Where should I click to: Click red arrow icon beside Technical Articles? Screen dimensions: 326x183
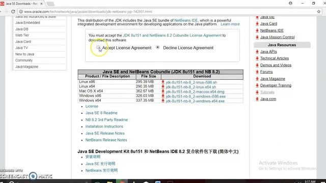pyautogui.click(x=257, y=58)
